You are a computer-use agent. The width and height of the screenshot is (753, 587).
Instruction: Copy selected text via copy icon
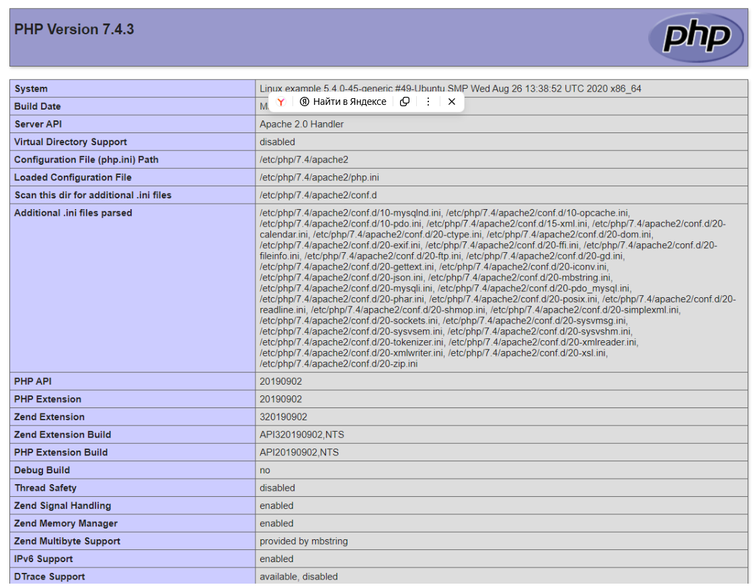click(x=405, y=102)
